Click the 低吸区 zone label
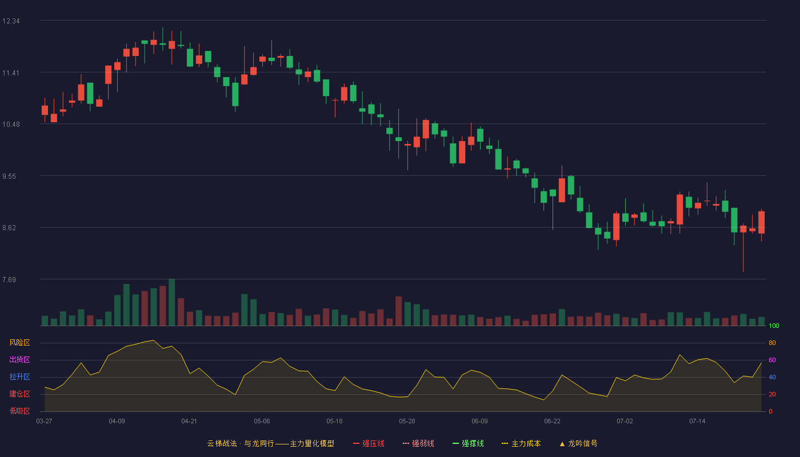The height and width of the screenshot is (457, 800). 20,411
